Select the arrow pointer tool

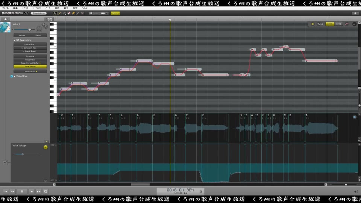point(55,14)
